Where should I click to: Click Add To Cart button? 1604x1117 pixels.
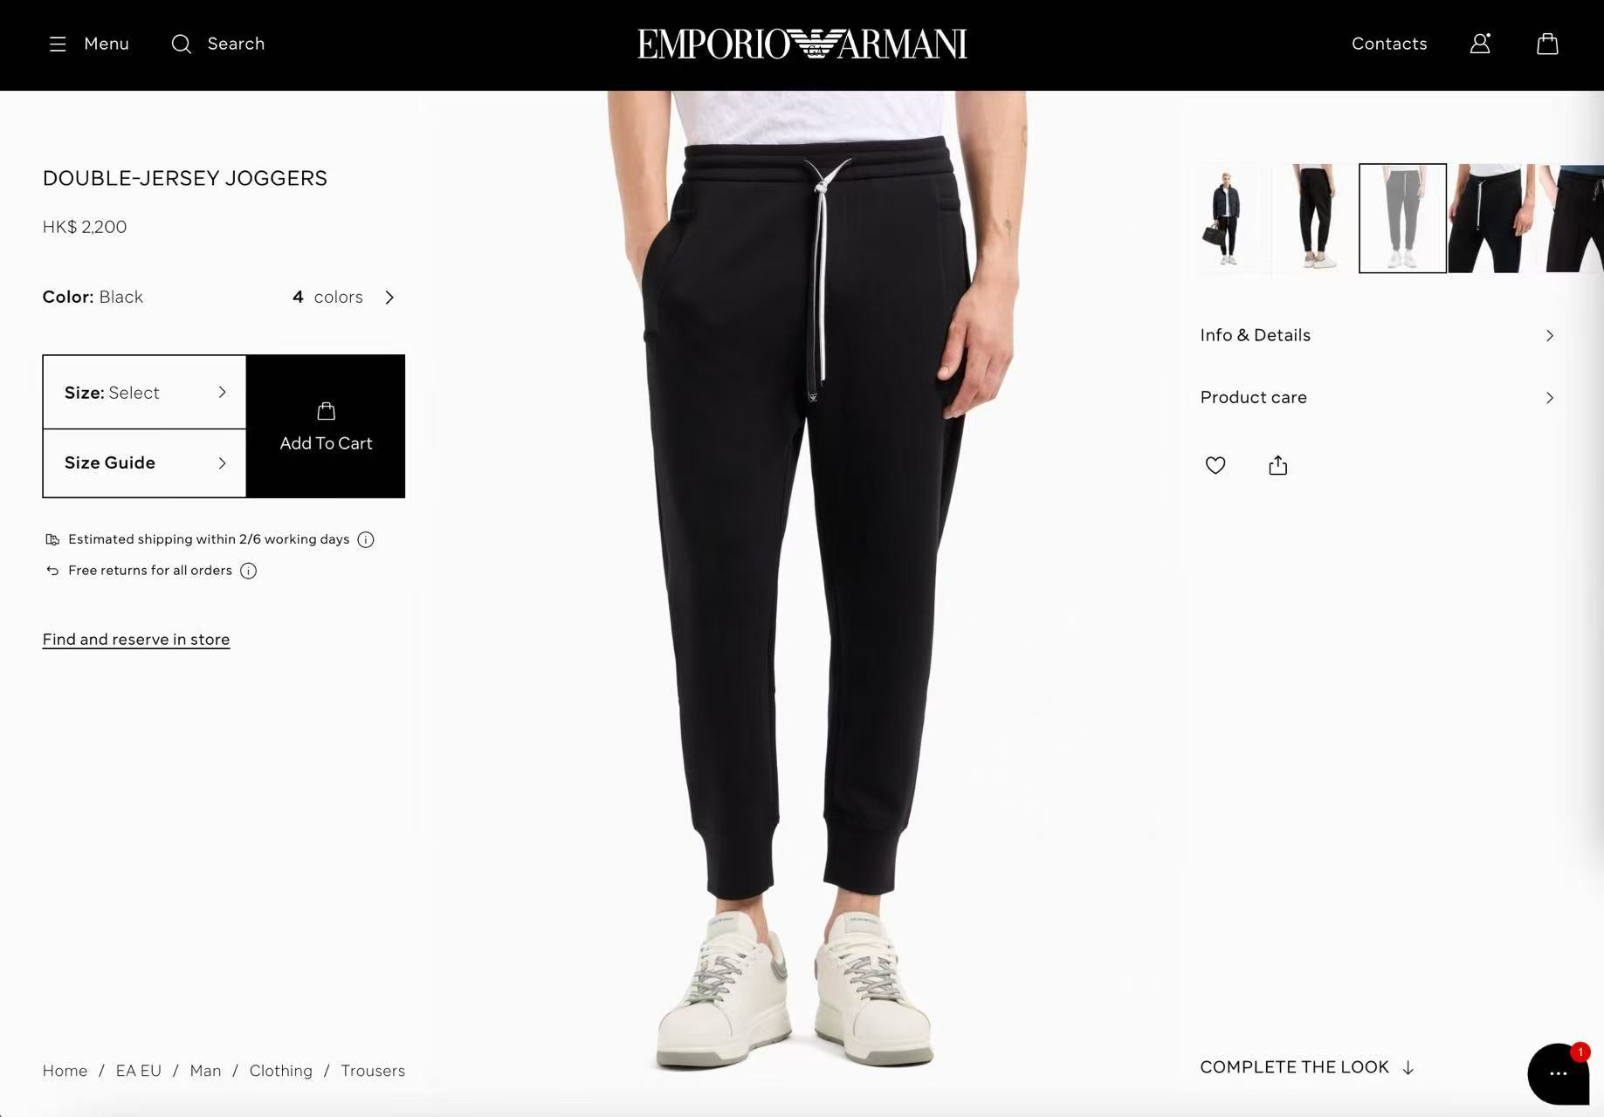click(x=326, y=426)
